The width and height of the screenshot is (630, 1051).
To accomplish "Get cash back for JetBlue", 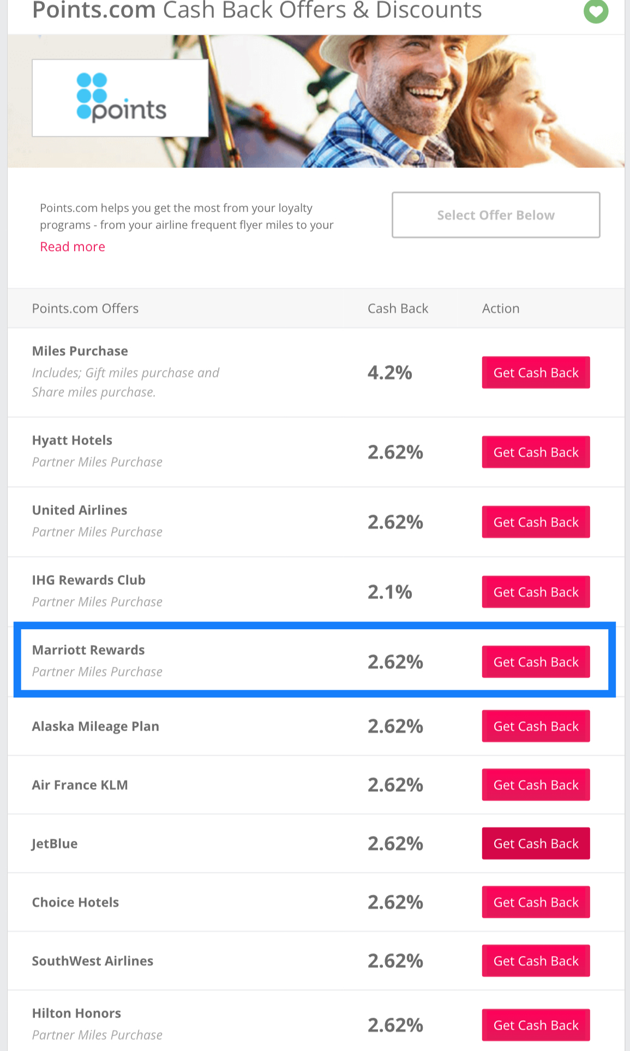I will pyautogui.click(x=536, y=844).
